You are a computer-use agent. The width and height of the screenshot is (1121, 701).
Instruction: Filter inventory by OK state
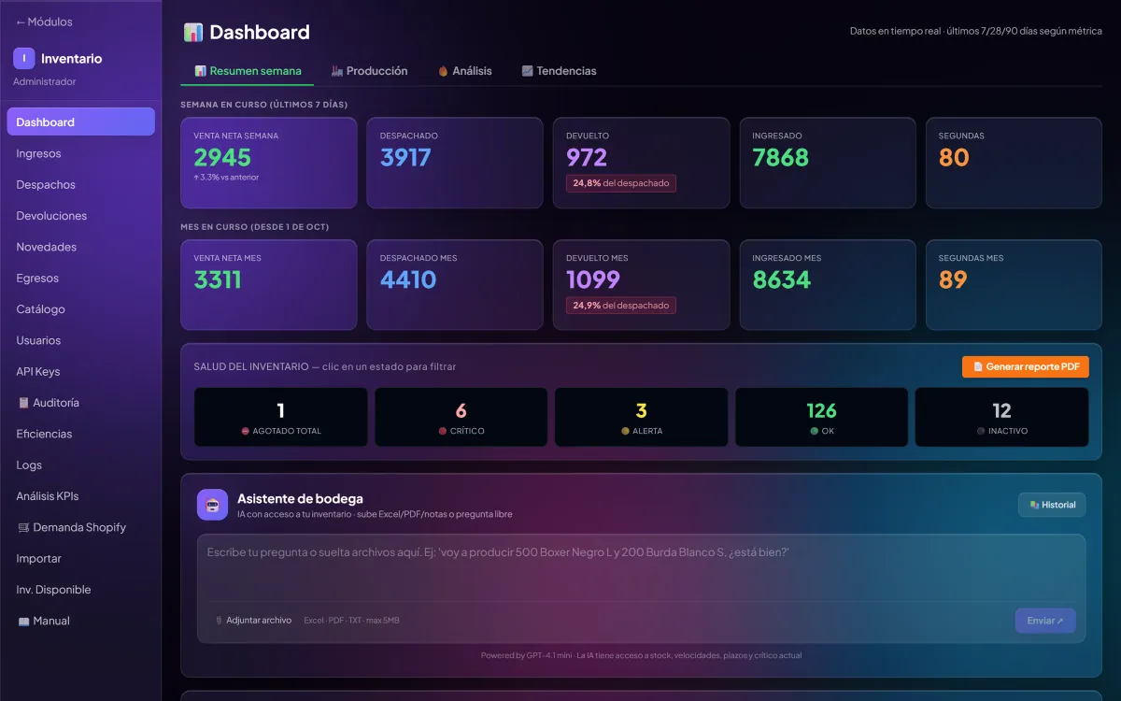coord(822,417)
